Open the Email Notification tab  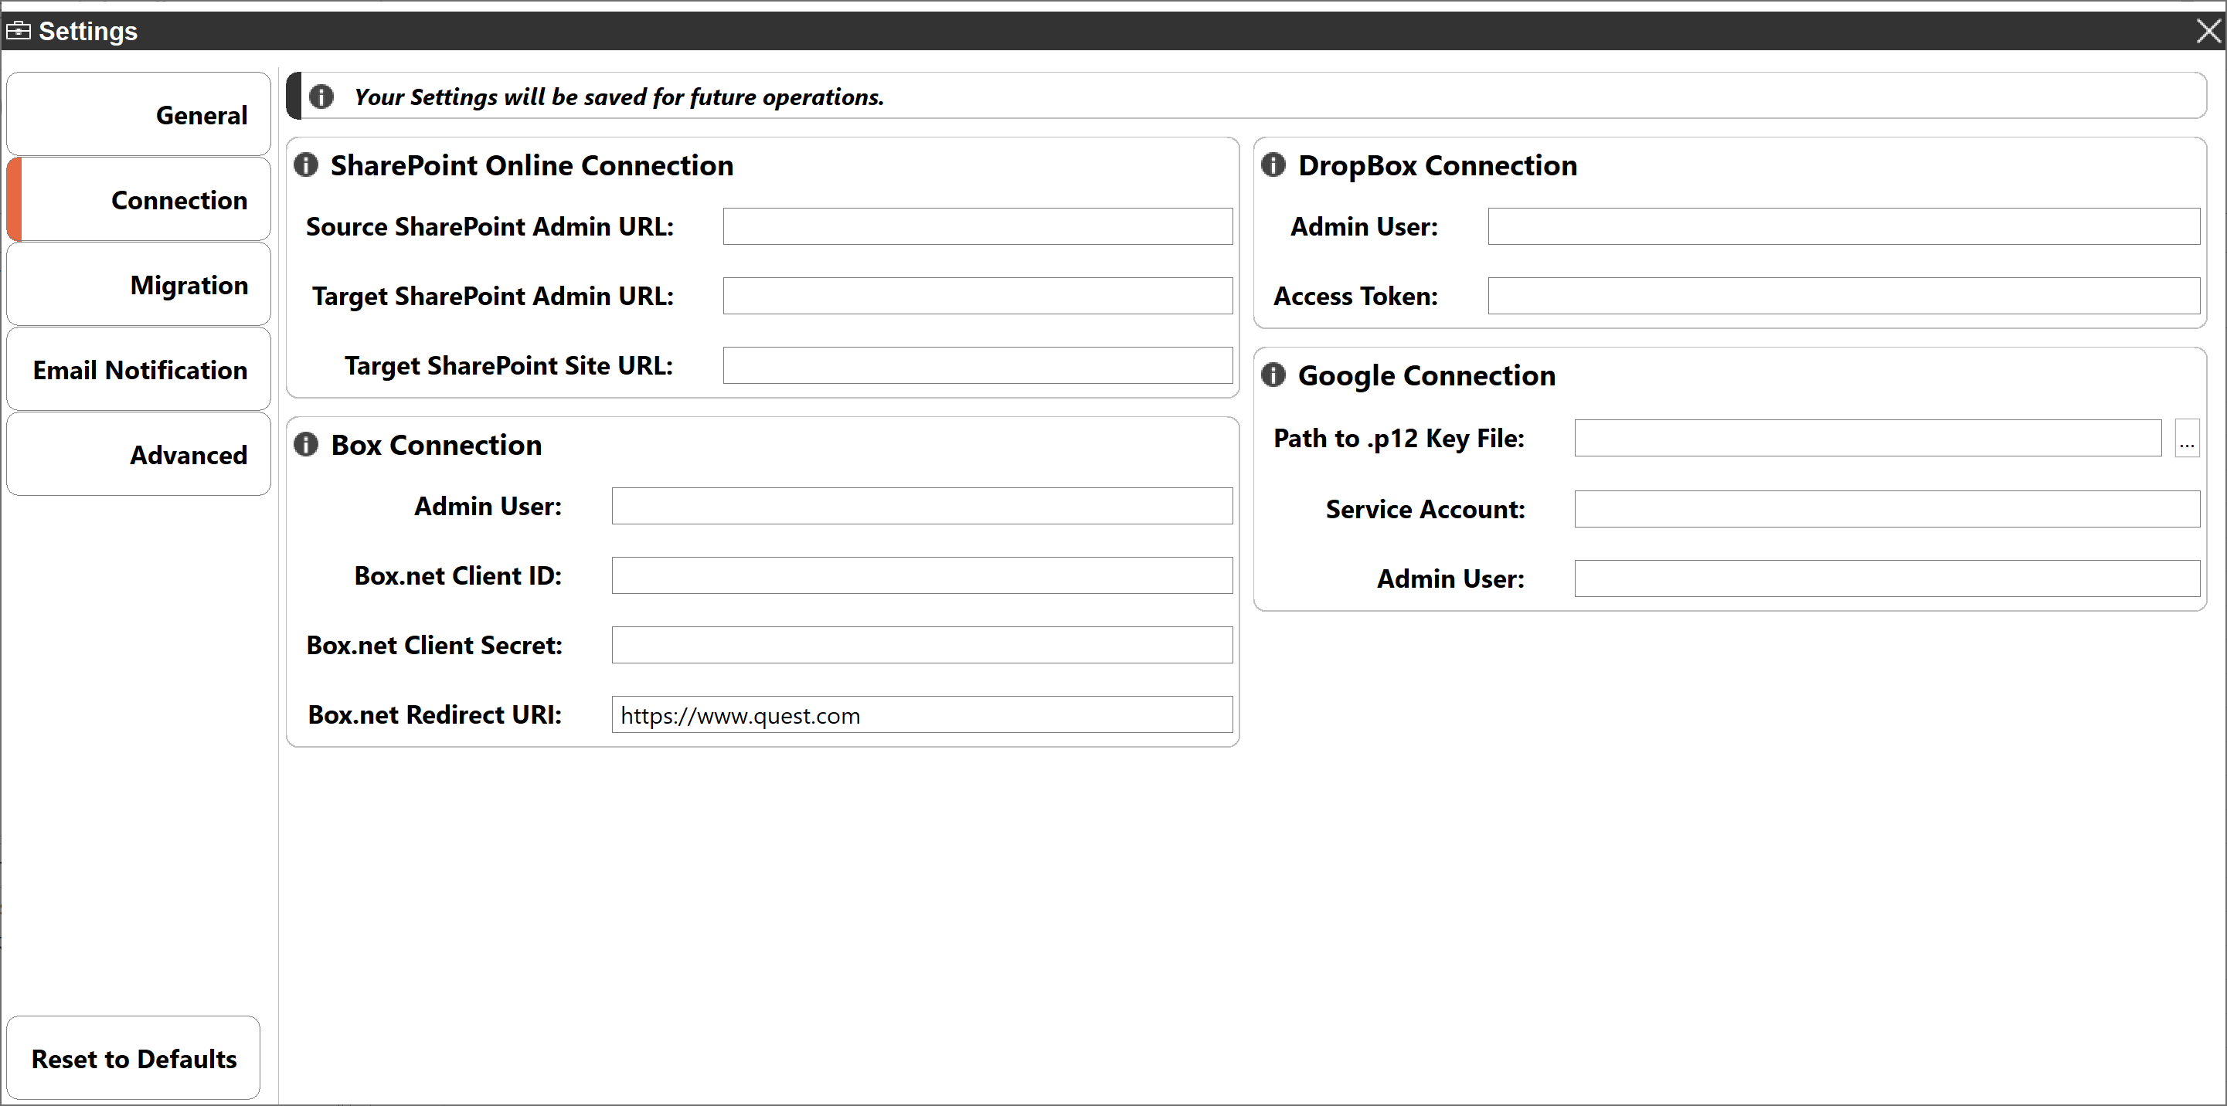(138, 369)
